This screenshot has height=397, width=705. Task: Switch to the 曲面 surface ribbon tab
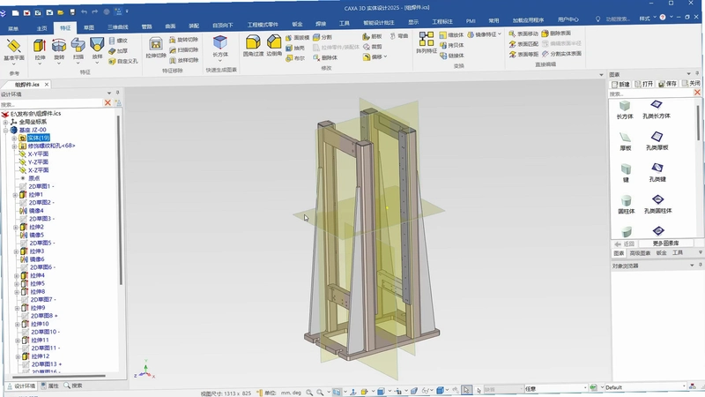click(x=170, y=26)
